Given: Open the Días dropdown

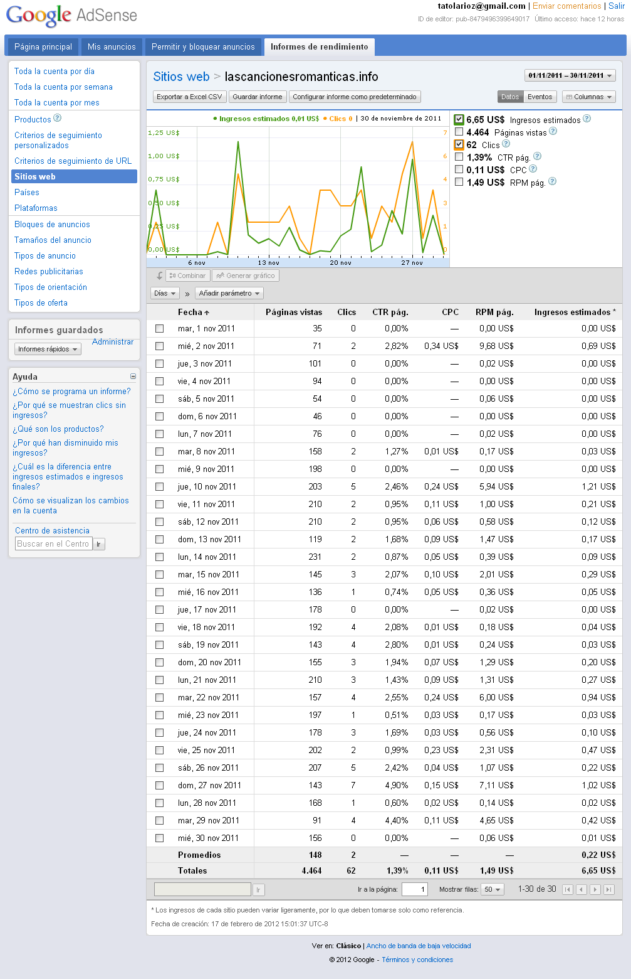Looking at the screenshot, I should [x=165, y=293].
